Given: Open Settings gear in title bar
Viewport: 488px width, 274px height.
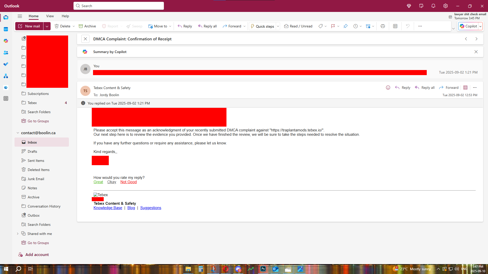Looking at the screenshot, I should click(446, 6).
